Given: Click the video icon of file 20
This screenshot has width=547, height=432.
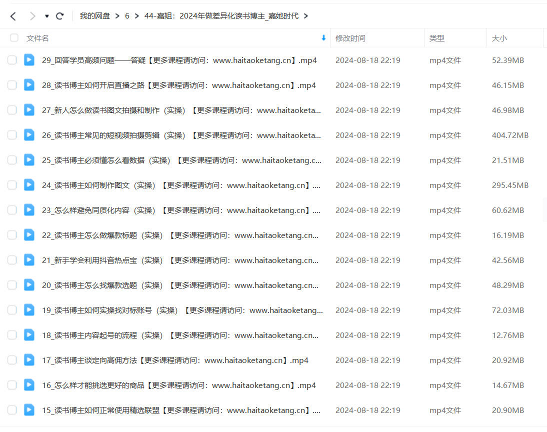Looking at the screenshot, I should [x=29, y=284].
